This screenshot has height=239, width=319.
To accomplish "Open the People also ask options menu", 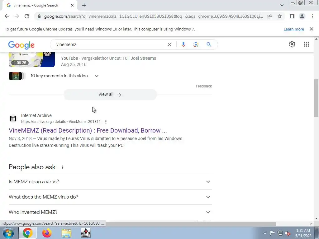I will click(62, 167).
